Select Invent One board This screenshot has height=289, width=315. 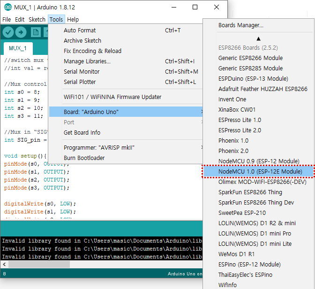259,99
